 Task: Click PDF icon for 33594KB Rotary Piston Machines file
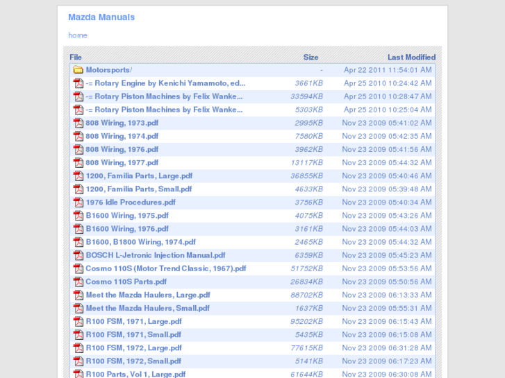point(78,96)
